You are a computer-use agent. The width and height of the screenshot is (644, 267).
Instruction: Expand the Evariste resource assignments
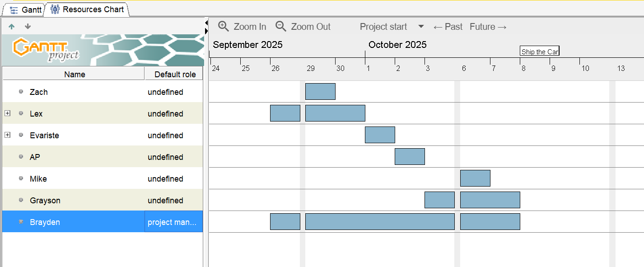click(x=7, y=135)
